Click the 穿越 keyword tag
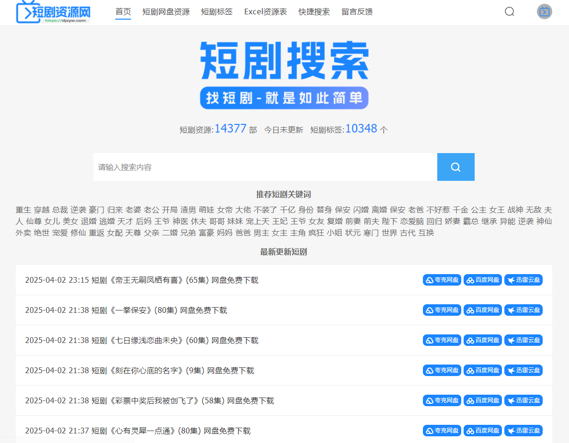569x443 pixels. [40, 210]
